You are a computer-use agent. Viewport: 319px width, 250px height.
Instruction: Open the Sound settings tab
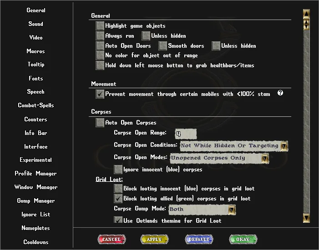[x=36, y=24]
